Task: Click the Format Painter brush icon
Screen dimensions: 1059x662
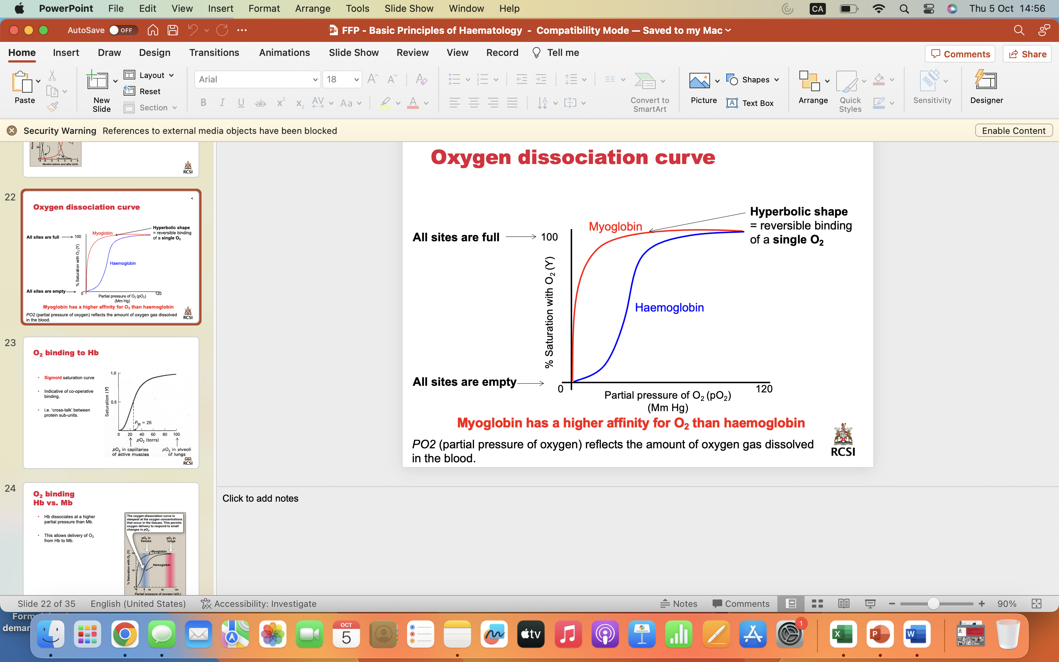Action: click(52, 106)
